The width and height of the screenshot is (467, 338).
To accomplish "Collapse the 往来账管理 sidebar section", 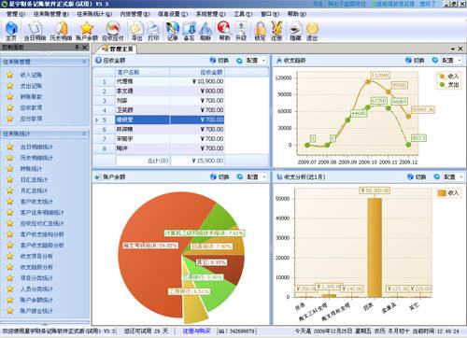I will pyautogui.click(x=84, y=62).
